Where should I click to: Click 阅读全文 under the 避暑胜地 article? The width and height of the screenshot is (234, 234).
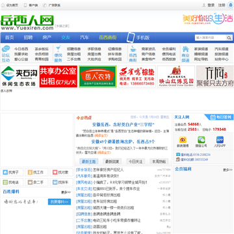tap(104, 153)
